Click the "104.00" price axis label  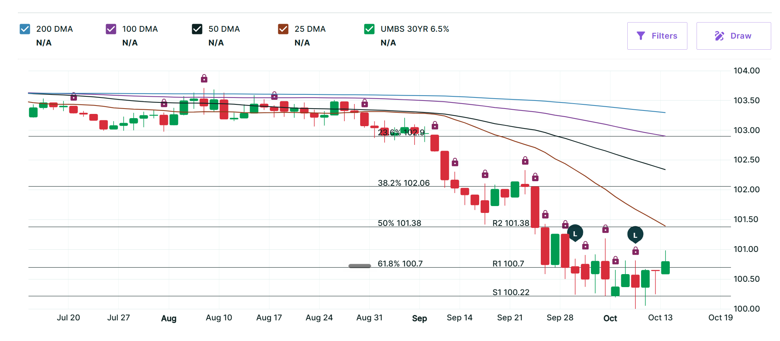click(x=747, y=70)
